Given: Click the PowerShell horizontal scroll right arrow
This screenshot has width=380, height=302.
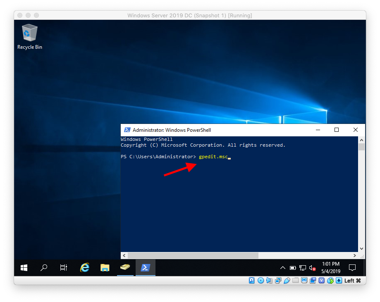Looking at the screenshot, I should tap(355, 255).
